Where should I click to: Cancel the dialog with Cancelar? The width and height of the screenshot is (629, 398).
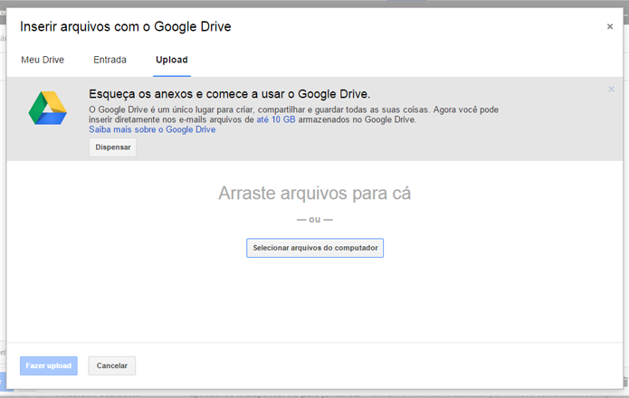112,365
